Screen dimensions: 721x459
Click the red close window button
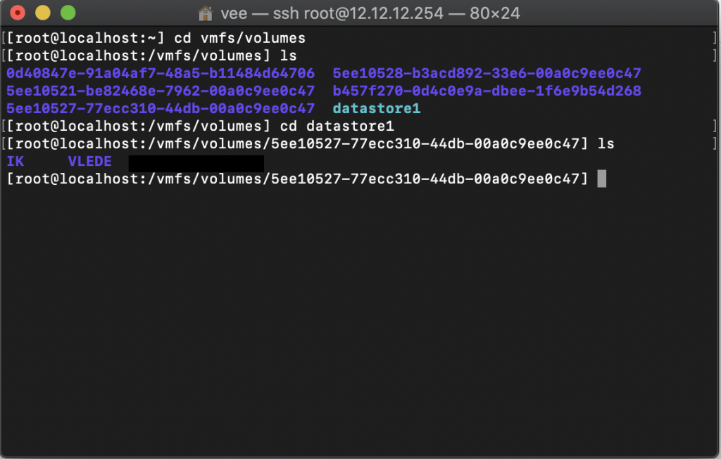pyautogui.click(x=16, y=13)
